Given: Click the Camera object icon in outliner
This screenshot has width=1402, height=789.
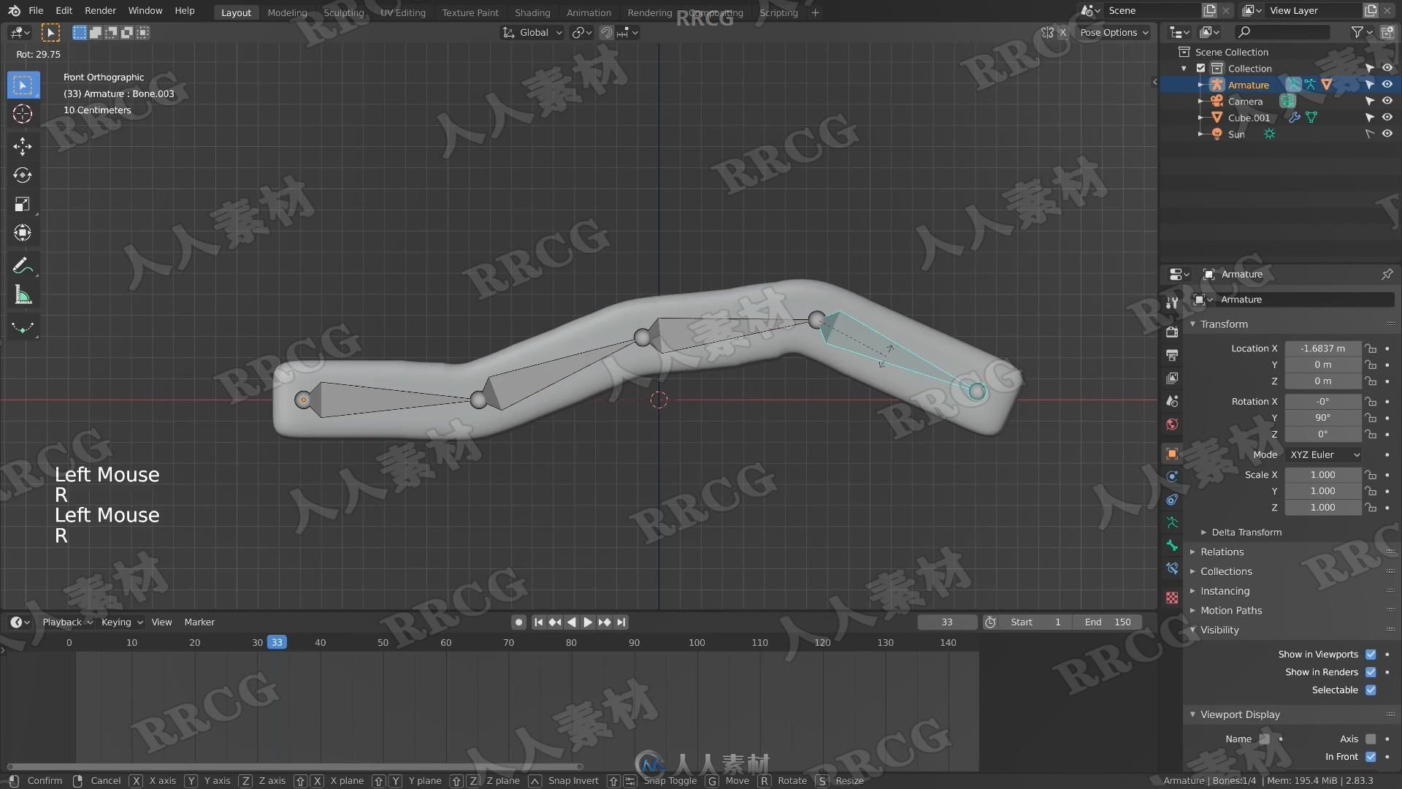Looking at the screenshot, I should pos(1218,100).
